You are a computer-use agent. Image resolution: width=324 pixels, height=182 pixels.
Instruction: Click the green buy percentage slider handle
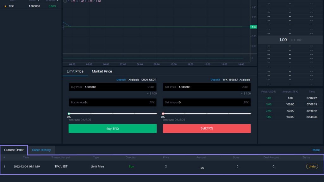(x=69, y=114)
